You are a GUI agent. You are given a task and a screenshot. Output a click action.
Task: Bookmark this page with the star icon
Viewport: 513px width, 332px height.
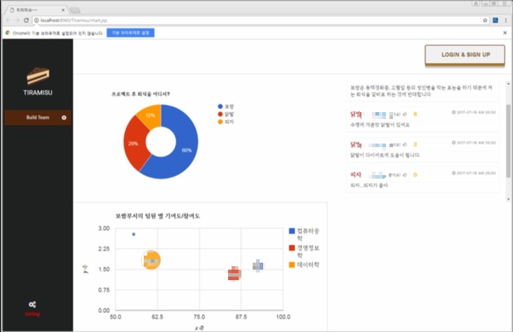[x=485, y=20]
